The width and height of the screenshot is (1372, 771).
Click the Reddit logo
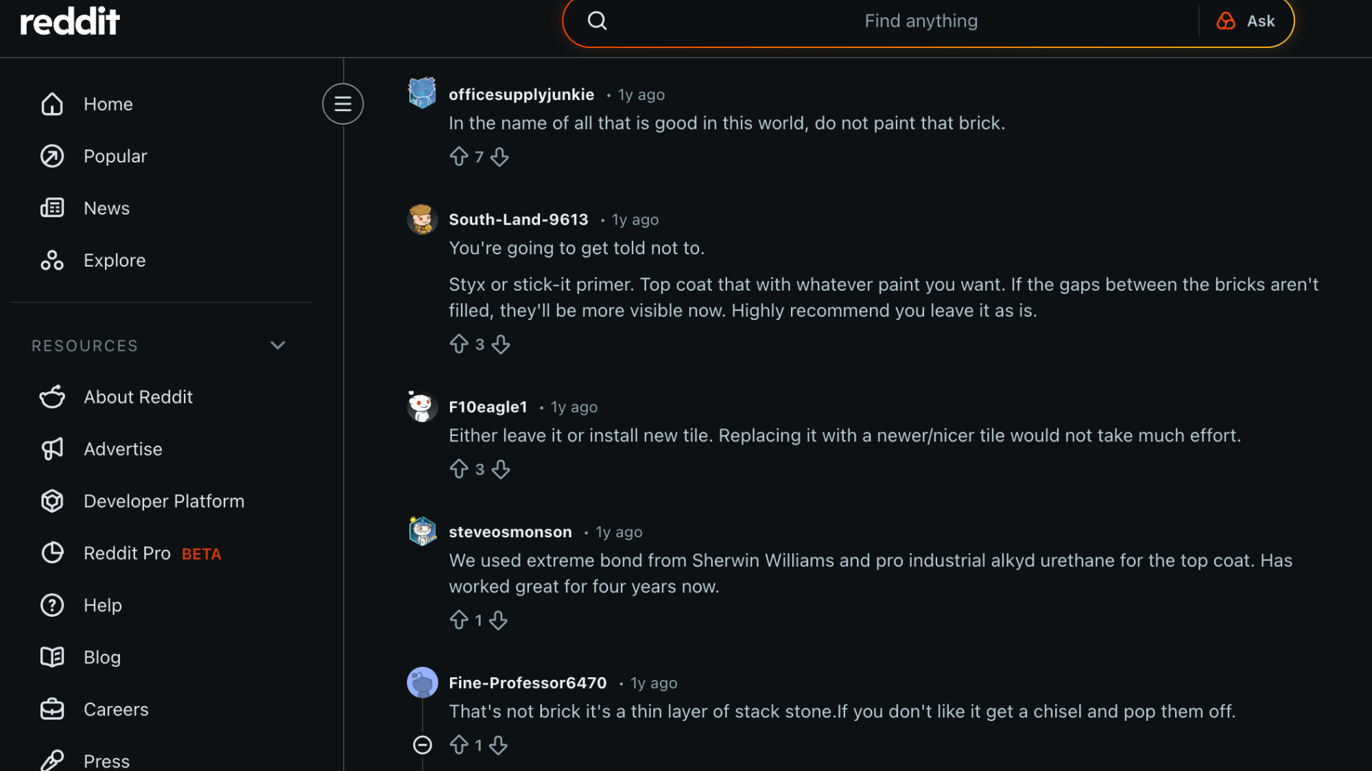(70, 21)
